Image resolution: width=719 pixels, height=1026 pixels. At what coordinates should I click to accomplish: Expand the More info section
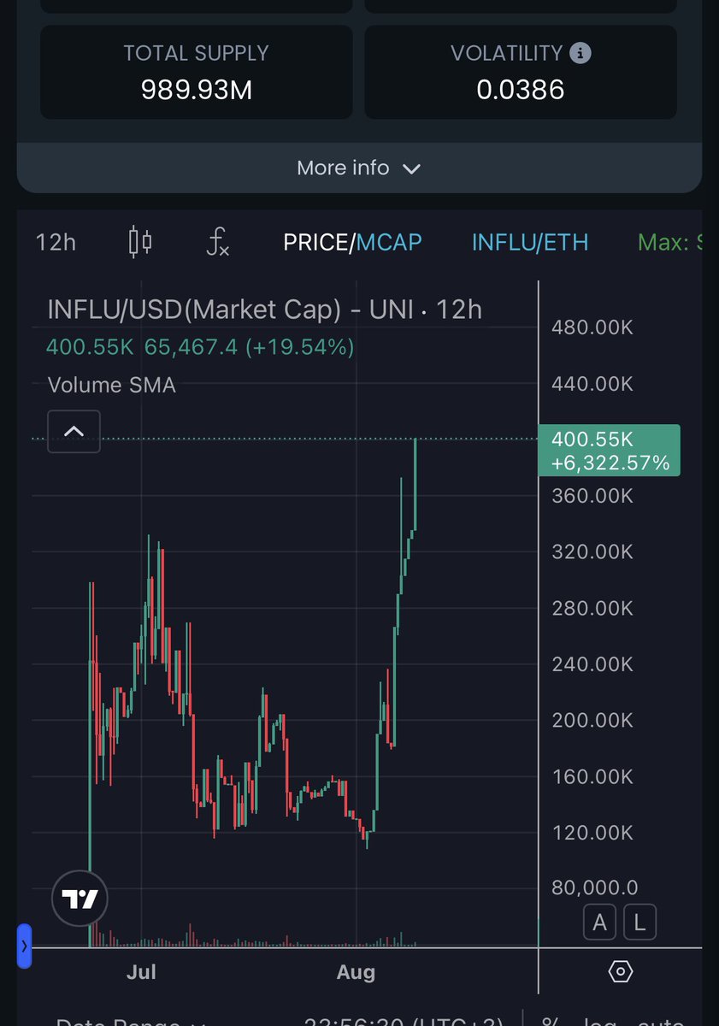[x=359, y=168]
